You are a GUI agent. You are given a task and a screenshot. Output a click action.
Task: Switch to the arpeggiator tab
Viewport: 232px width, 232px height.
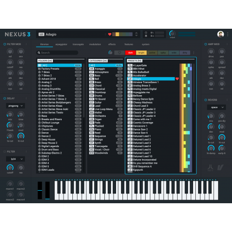pos(61,45)
